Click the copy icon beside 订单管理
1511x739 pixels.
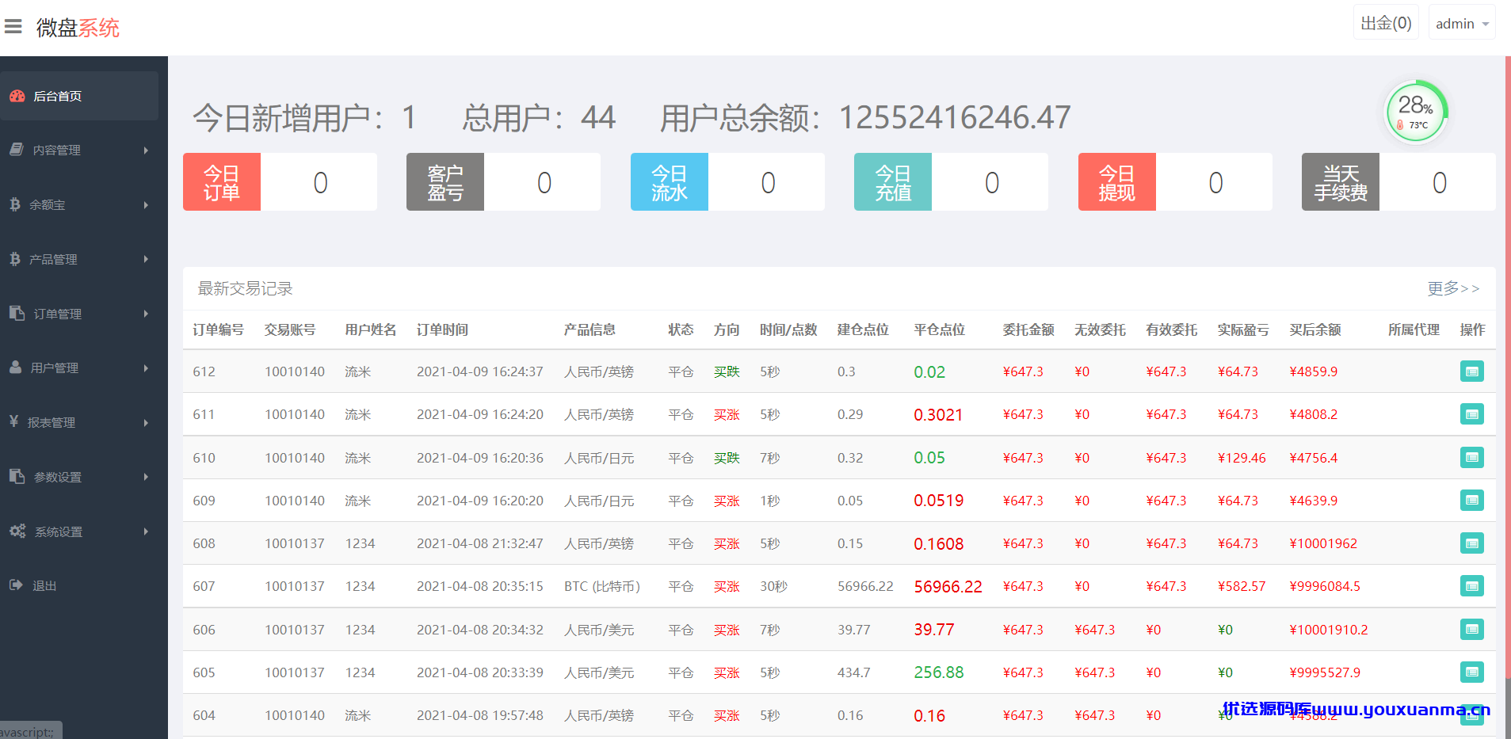point(17,313)
